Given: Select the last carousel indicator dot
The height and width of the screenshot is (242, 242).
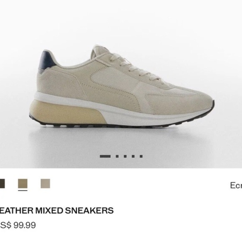Looking at the screenshot, I should click(x=141, y=156).
